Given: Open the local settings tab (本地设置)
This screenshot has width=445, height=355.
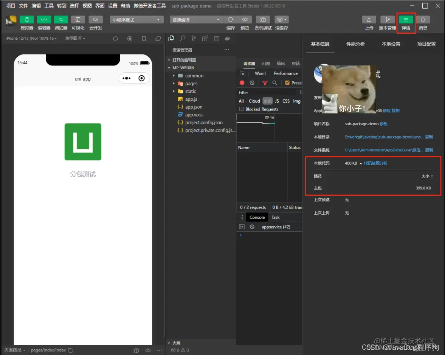Looking at the screenshot, I should (391, 44).
